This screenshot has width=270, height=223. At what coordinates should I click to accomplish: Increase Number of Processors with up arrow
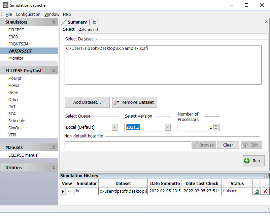(216, 125)
